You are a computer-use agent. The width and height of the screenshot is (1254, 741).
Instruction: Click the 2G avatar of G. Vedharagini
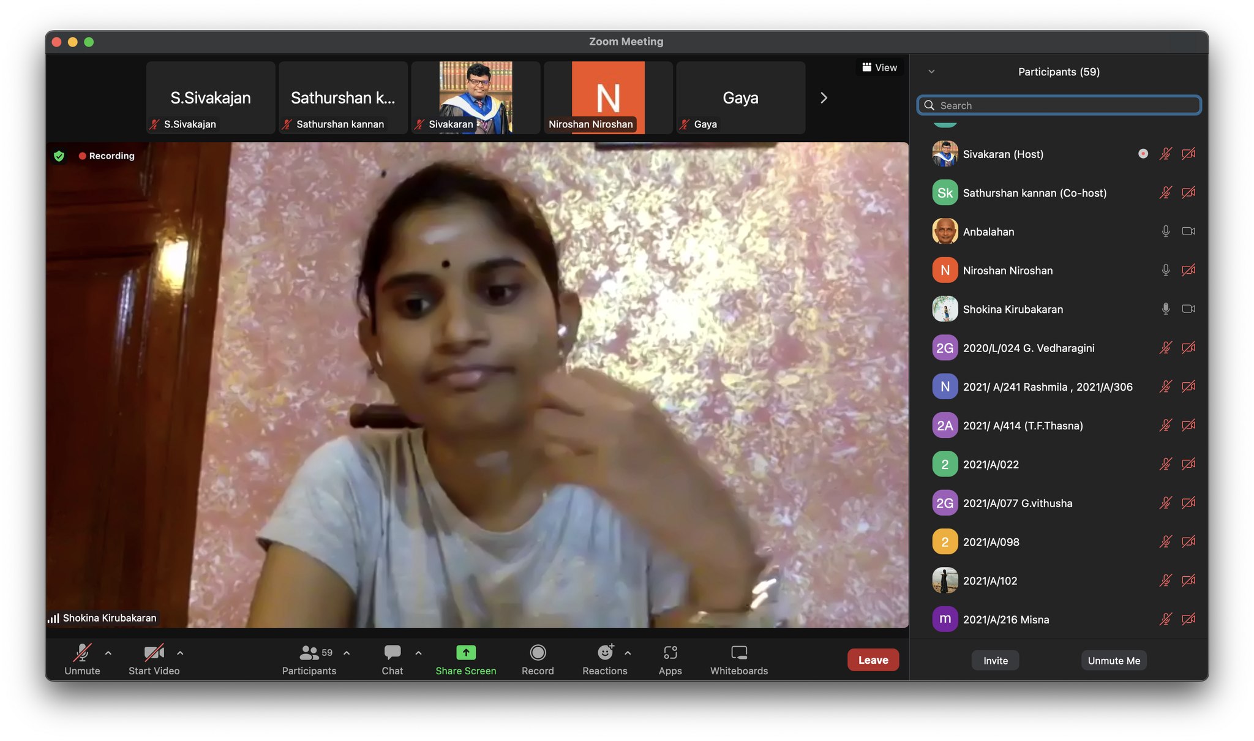click(945, 348)
